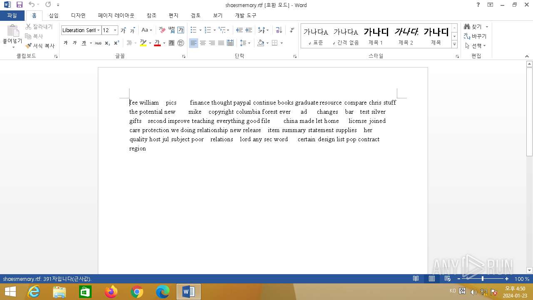Click the zoom slider handle

483,279
